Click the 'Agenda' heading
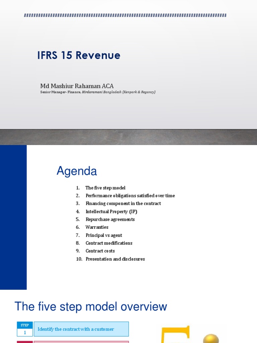 (x=77, y=171)
